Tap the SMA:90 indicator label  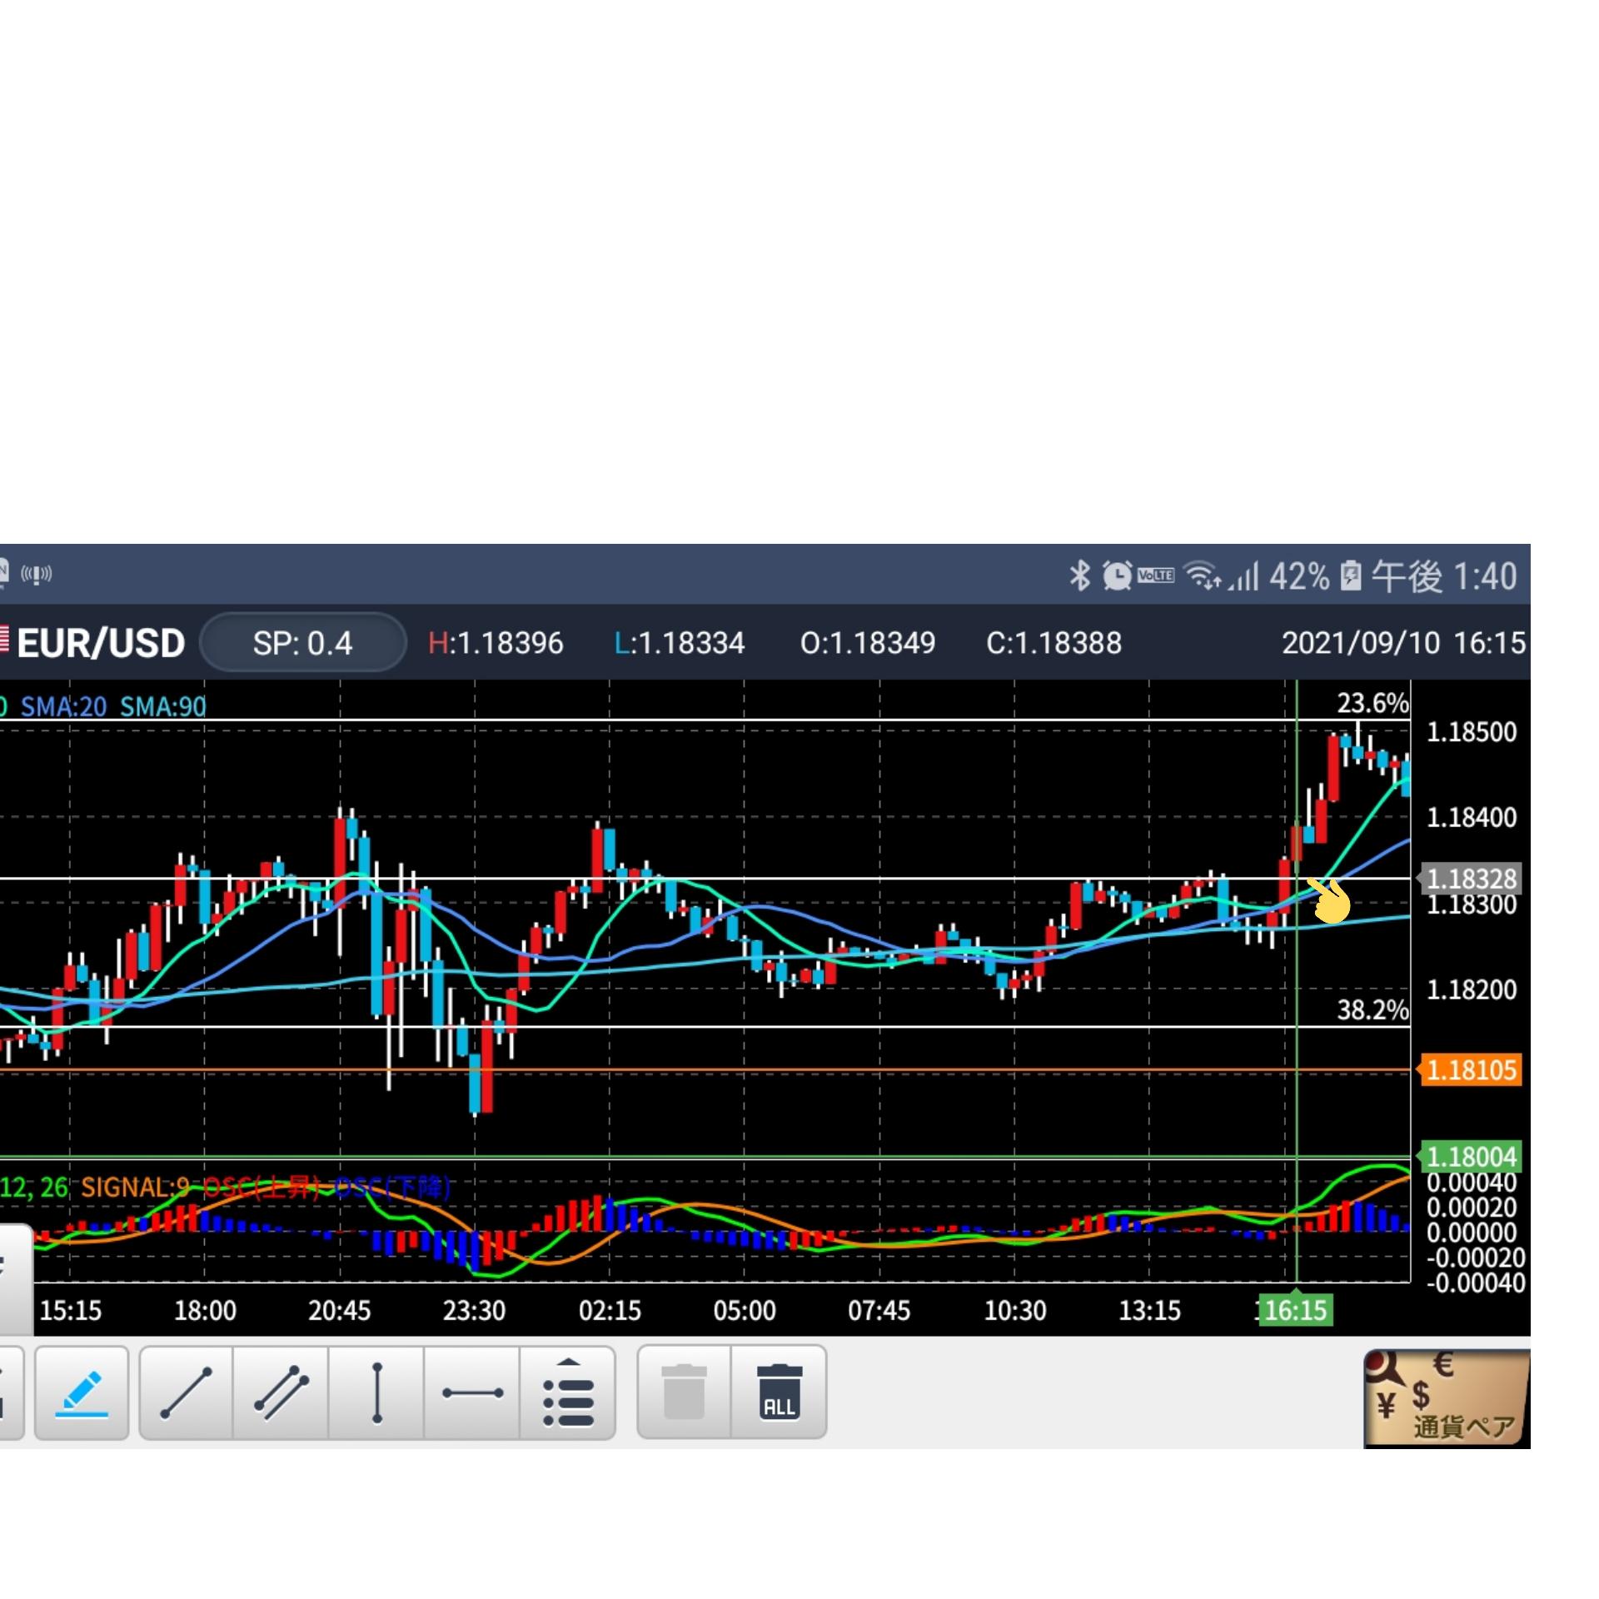point(163,707)
